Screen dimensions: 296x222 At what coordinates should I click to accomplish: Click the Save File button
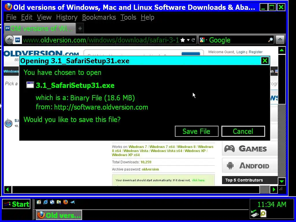click(x=197, y=131)
